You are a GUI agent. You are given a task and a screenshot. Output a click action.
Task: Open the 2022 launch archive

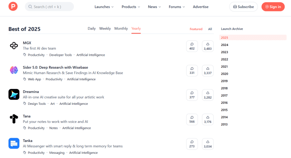[x=225, y=59]
